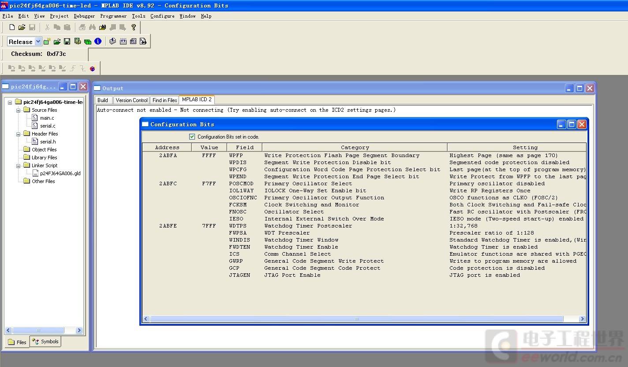Open the Programmer menu
This screenshot has height=367, width=628.
pyautogui.click(x=113, y=16)
